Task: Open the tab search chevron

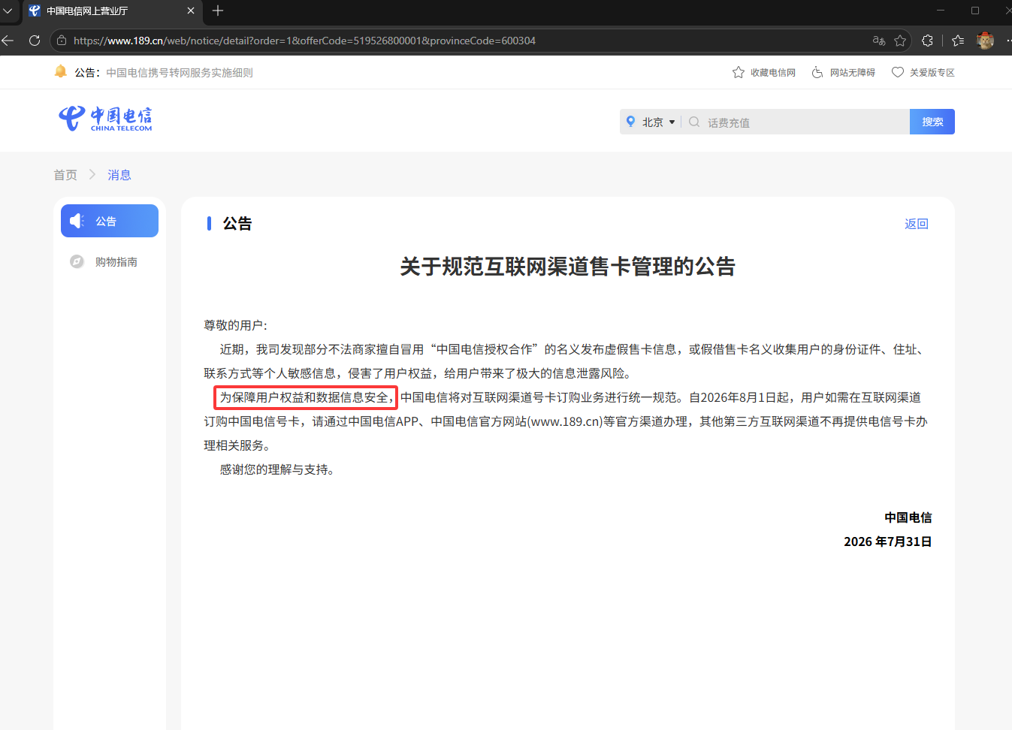Action: point(8,11)
